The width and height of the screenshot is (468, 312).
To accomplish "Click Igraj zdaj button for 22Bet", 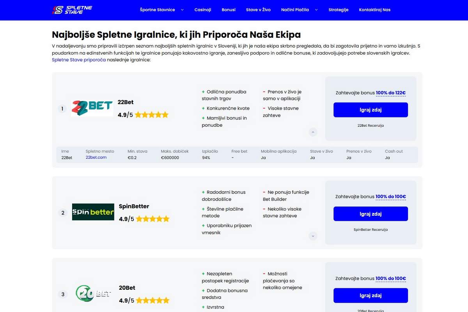I will click(370, 110).
